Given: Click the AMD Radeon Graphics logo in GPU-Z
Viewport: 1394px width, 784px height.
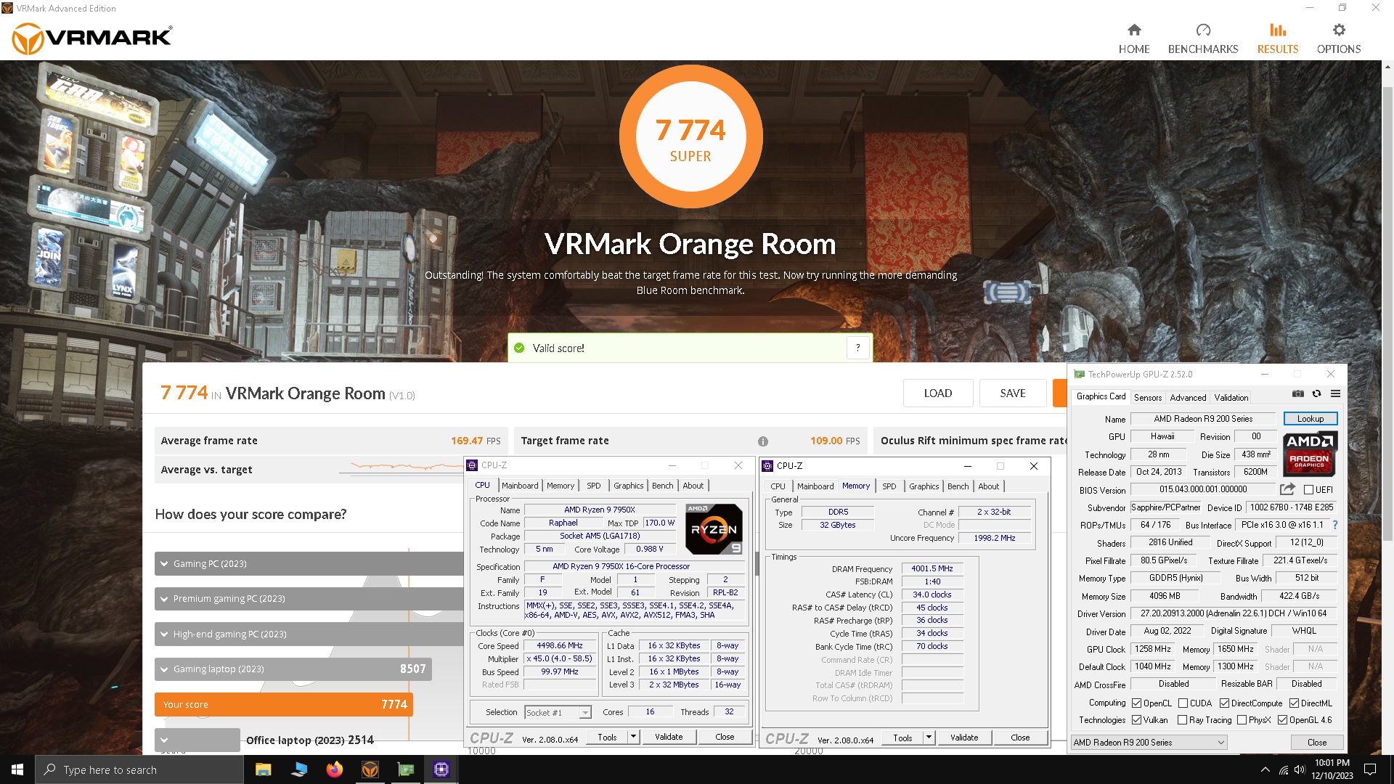Looking at the screenshot, I should [x=1310, y=454].
